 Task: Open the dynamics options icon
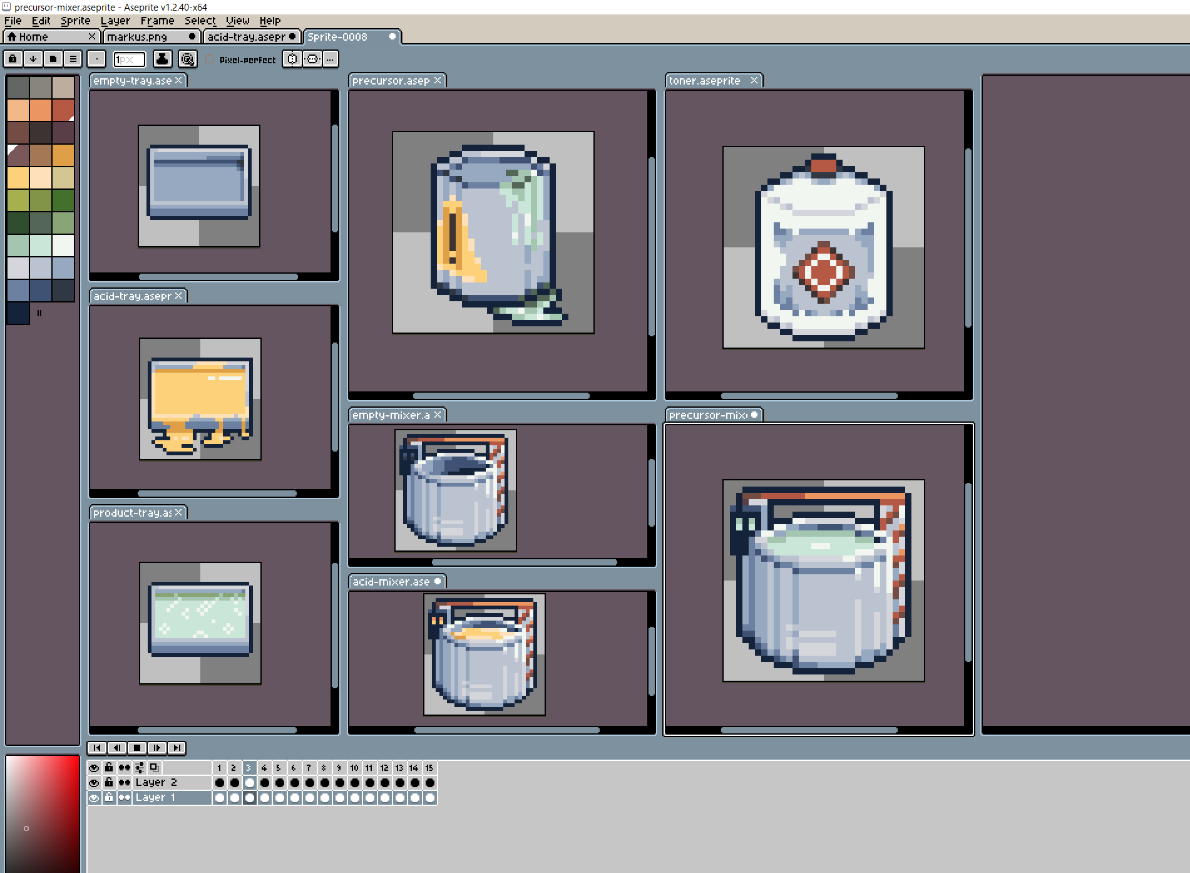187,59
